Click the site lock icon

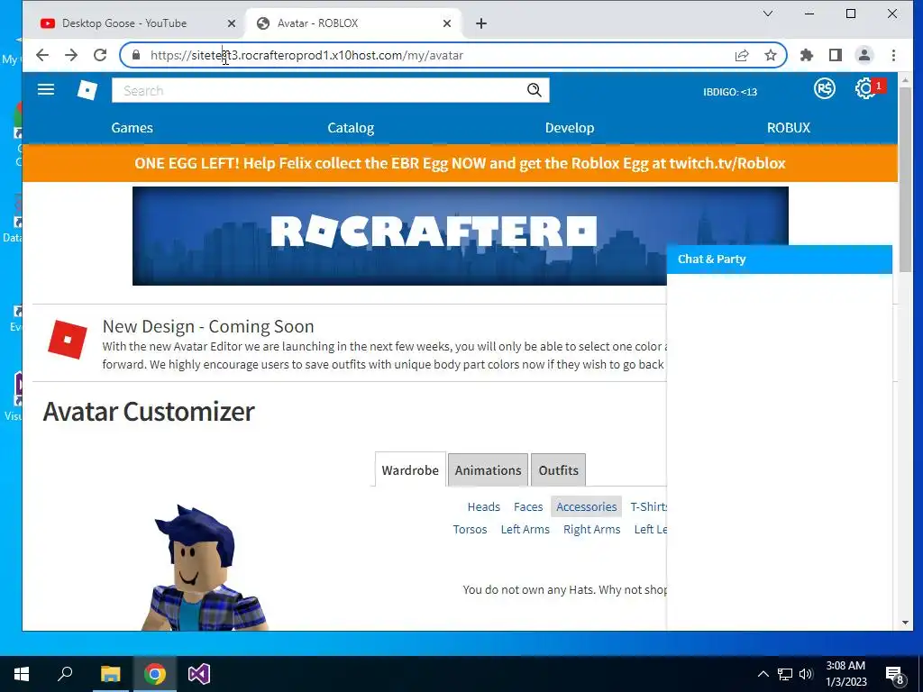pos(136,55)
